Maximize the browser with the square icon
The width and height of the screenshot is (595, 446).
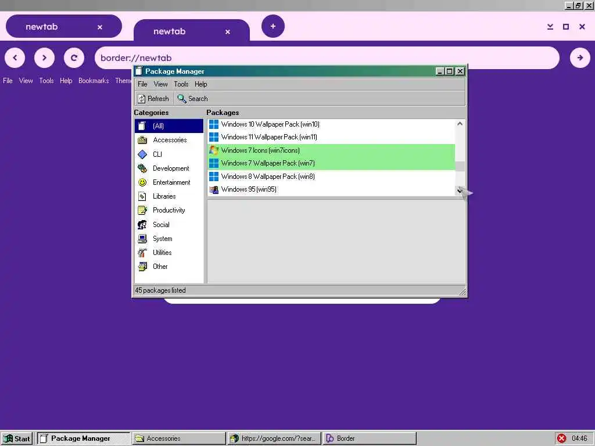566,27
